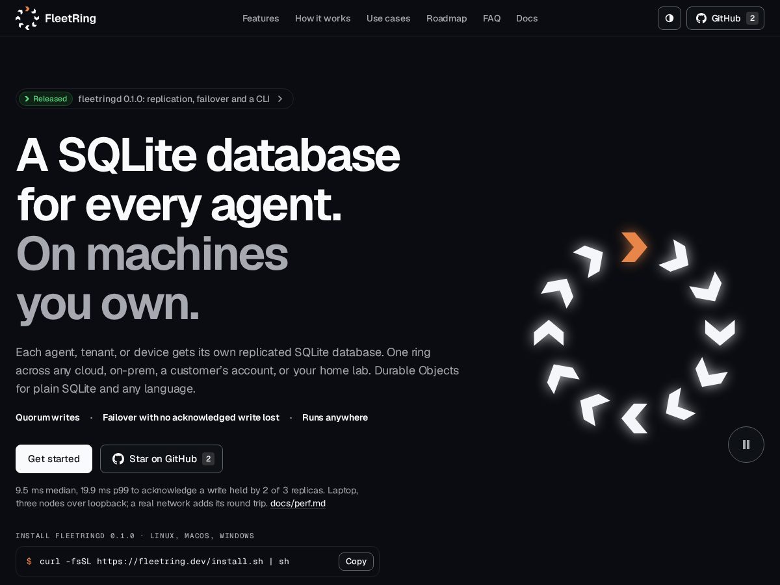The image size is (780, 585).
Task: Pause the ring animation
Action: [746, 445]
